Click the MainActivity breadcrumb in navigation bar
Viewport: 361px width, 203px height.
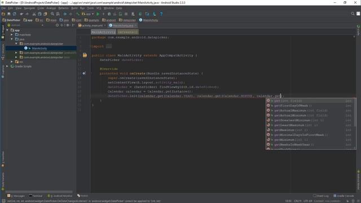pos(148,20)
